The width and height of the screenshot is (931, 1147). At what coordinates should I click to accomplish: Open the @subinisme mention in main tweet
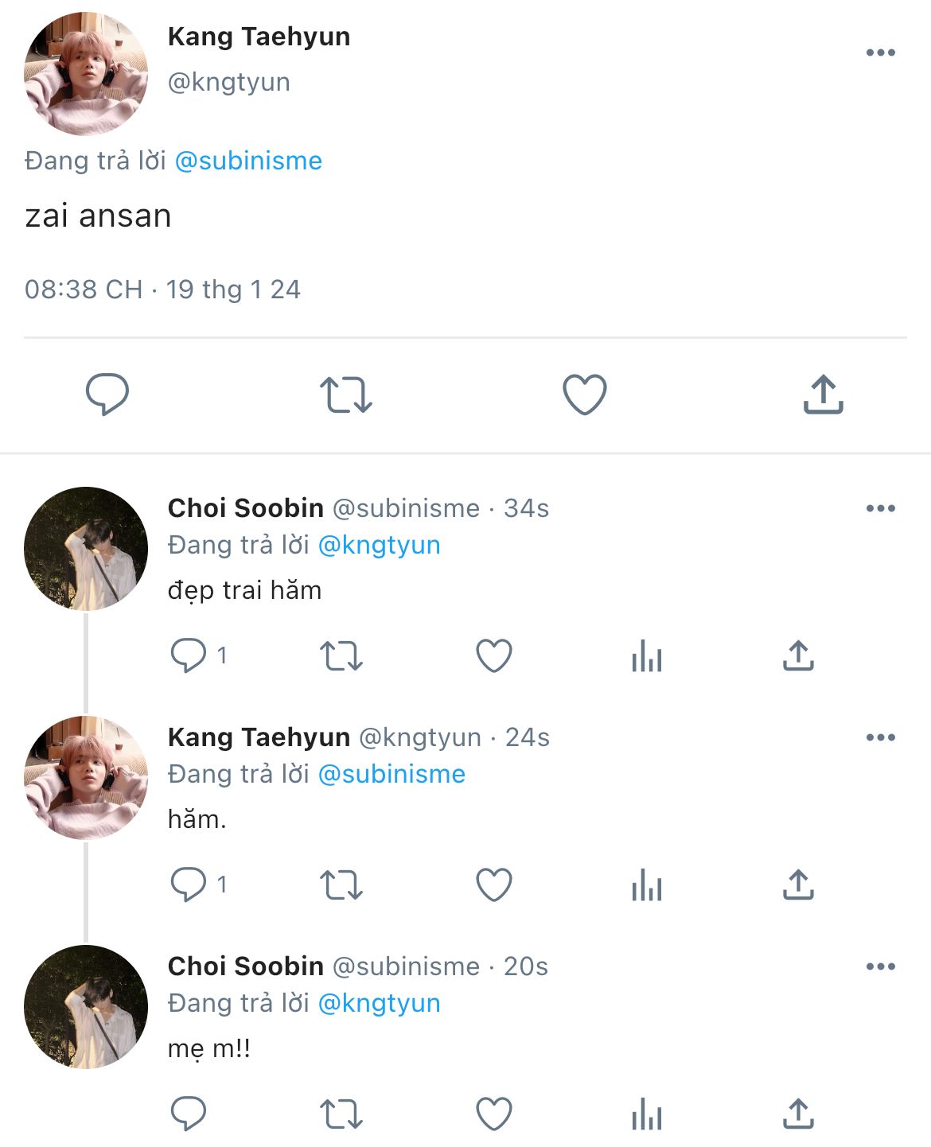tap(248, 161)
